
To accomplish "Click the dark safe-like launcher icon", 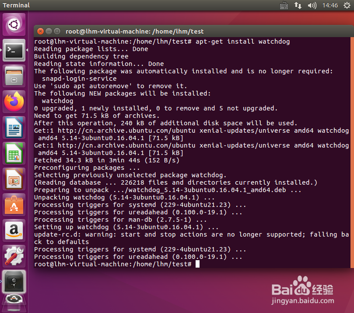I will click(x=14, y=282).
